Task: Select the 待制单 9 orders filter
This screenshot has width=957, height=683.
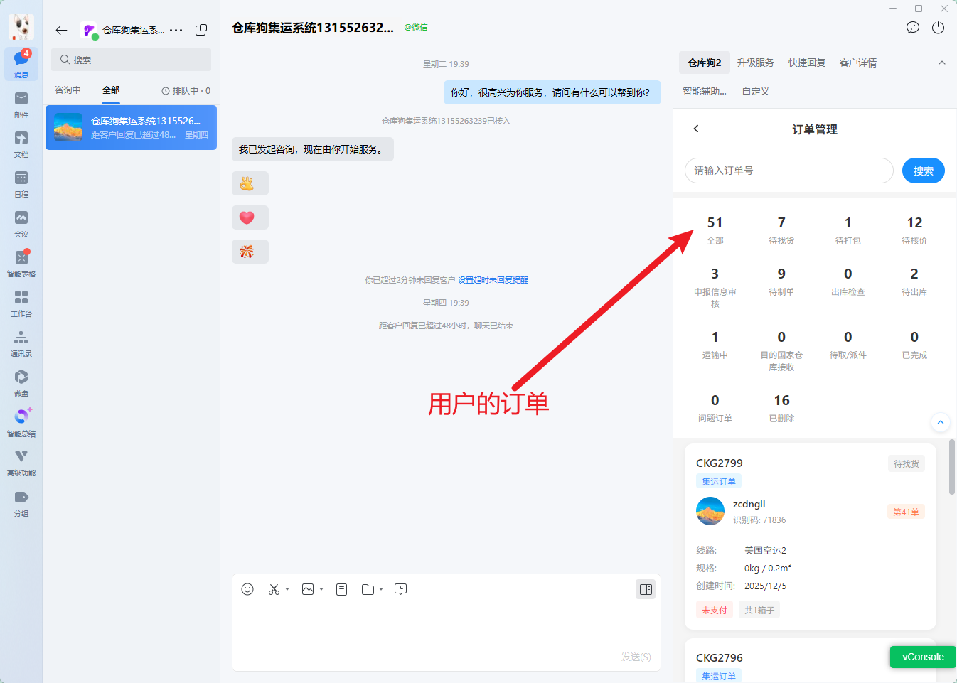Action: [781, 282]
